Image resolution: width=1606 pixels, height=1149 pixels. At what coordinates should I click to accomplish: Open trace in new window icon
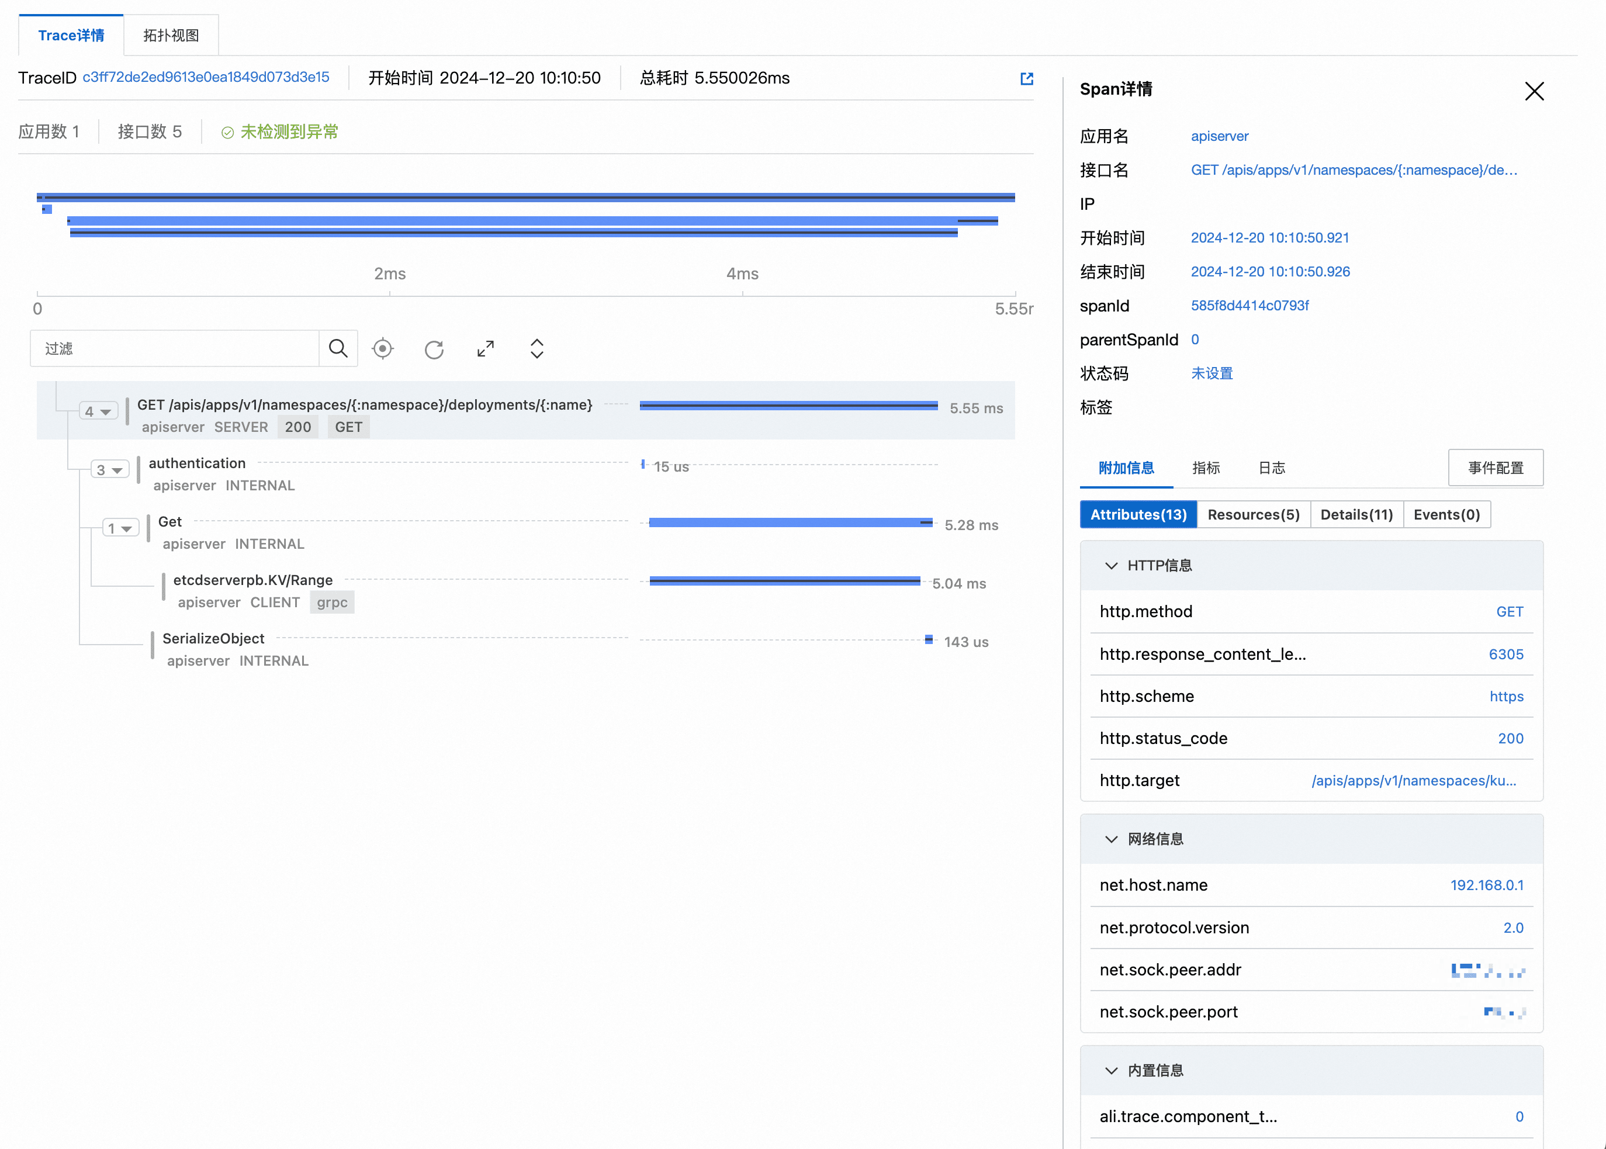(x=1027, y=78)
